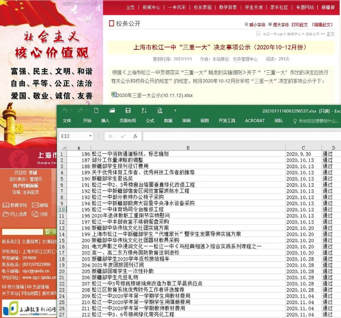341x318 pixels.
Task: Click 新闻中心 in website navigation
Action: pyautogui.click(x=151, y=7)
